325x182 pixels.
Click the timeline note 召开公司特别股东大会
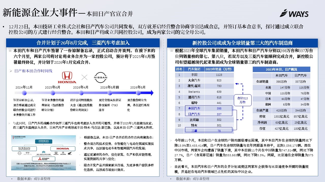click(81, 105)
